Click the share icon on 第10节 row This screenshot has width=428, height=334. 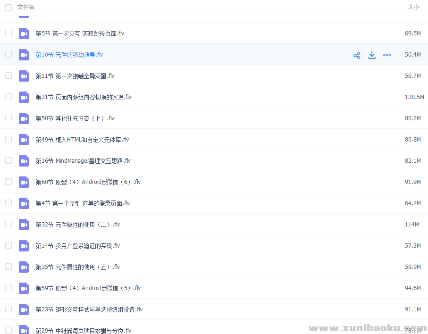pyautogui.click(x=357, y=55)
